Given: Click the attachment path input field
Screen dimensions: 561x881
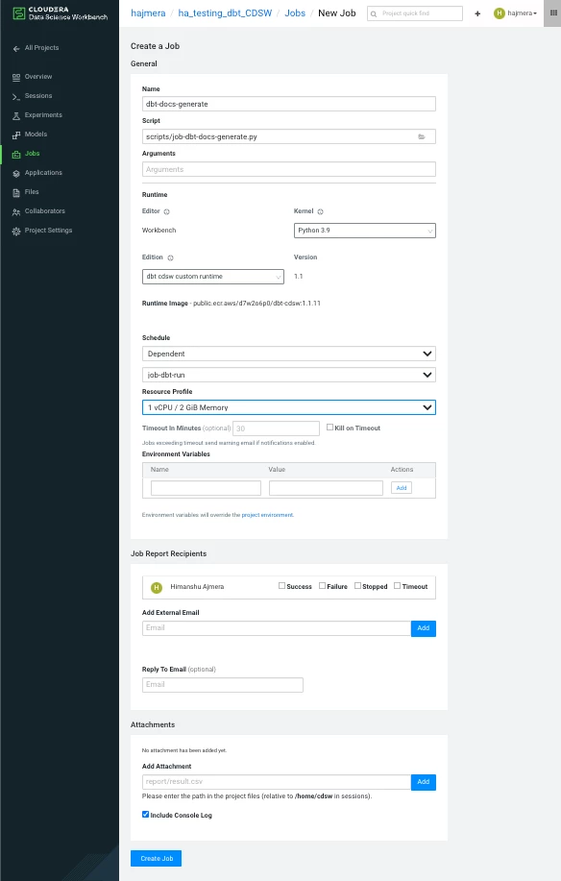Looking at the screenshot, I should point(277,782).
